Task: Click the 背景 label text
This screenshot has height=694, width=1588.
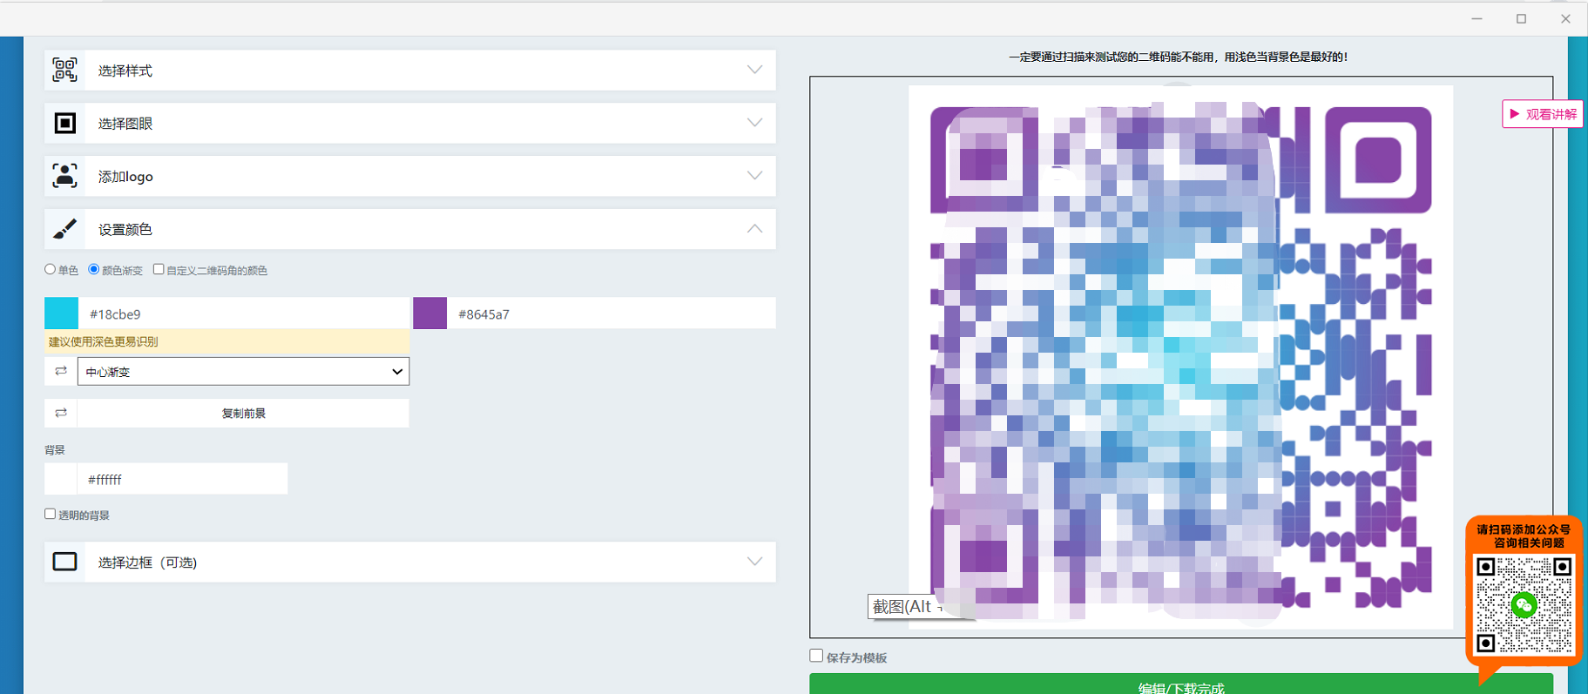Action: point(55,449)
